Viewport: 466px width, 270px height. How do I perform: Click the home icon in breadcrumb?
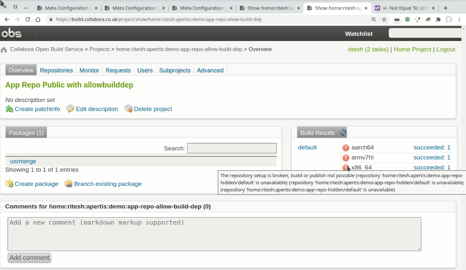(4, 50)
